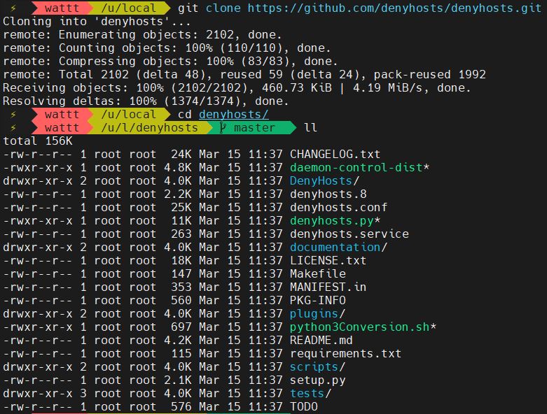The height and width of the screenshot is (414, 547).
Task: Click the daemon-control-dist executable name
Action: [356, 167]
